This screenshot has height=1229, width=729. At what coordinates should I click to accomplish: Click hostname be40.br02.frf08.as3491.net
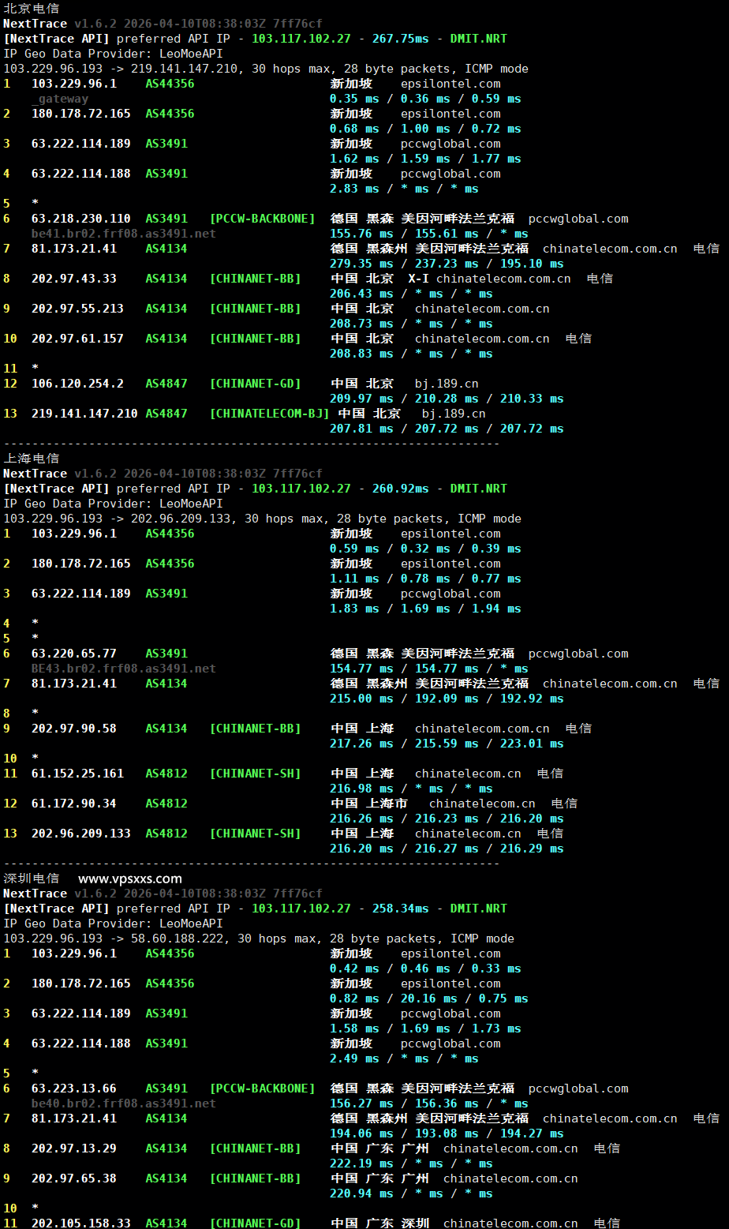coord(123,1103)
